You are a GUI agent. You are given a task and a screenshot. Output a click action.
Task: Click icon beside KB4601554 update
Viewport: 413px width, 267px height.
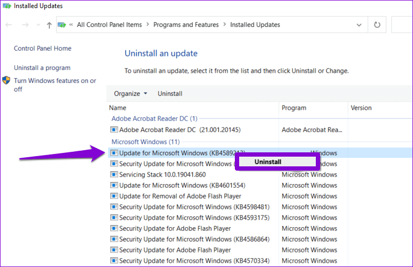[x=114, y=185]
